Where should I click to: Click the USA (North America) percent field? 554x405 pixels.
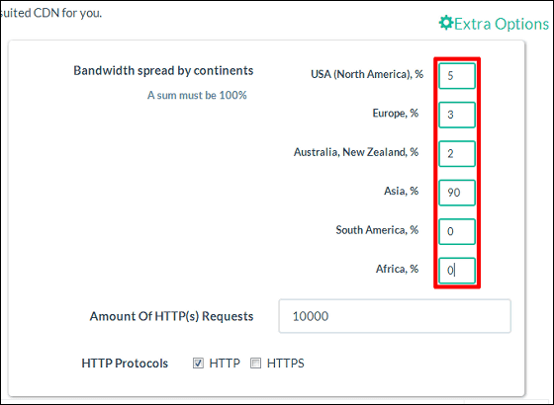(x=457, y=76)
